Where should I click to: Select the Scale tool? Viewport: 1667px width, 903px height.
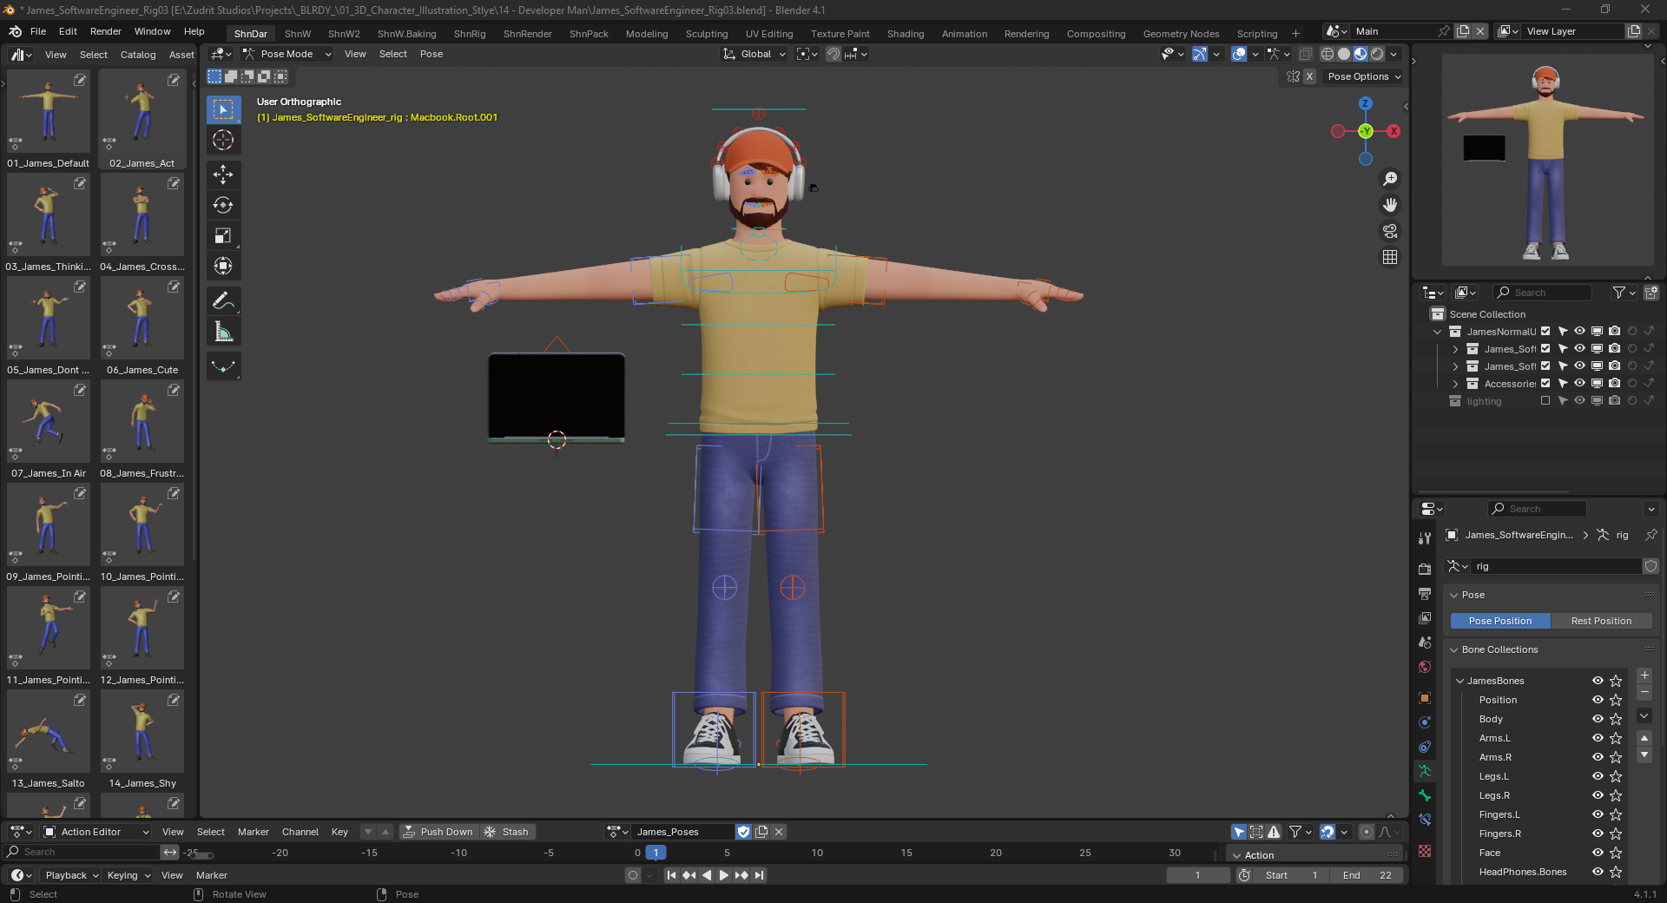[x=223, y=235]
